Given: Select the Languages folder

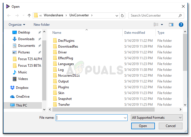Looking at the screenshot, I should 66,64.
